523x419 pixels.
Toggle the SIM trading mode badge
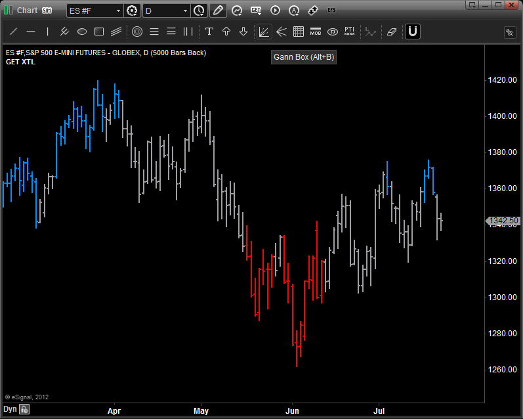[x=47, y=11]
